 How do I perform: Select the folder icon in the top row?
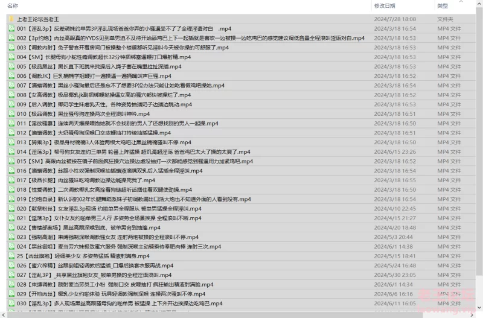(x=11, y=19)
